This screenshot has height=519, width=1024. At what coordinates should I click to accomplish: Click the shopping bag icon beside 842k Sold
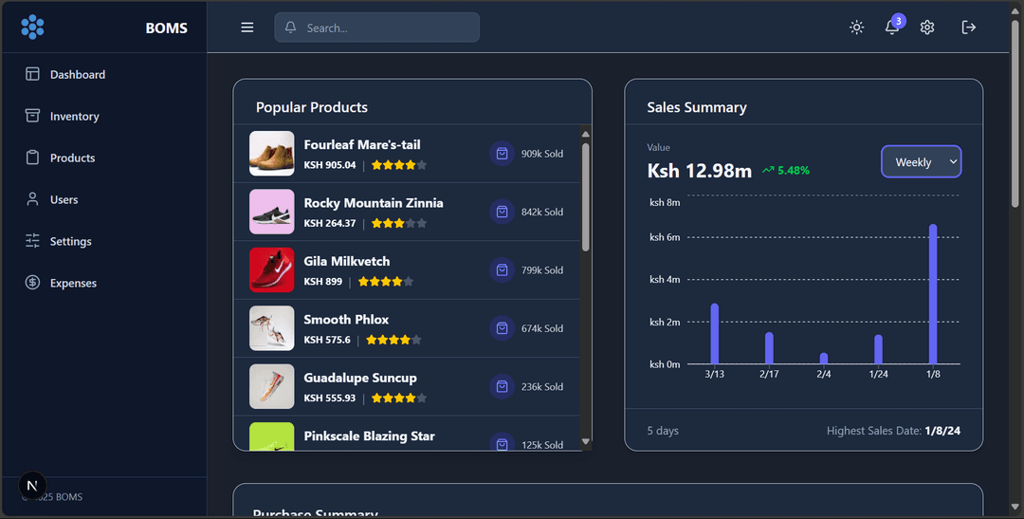[x=502, y=212]
